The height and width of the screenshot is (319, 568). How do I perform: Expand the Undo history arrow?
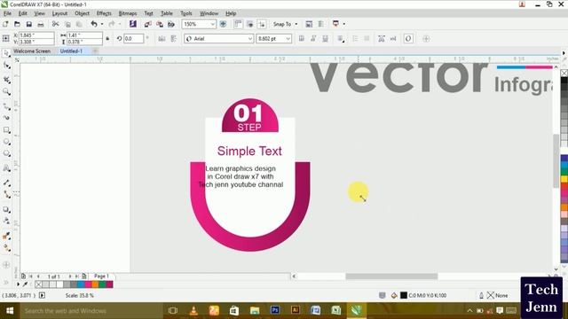coord(102,24)
